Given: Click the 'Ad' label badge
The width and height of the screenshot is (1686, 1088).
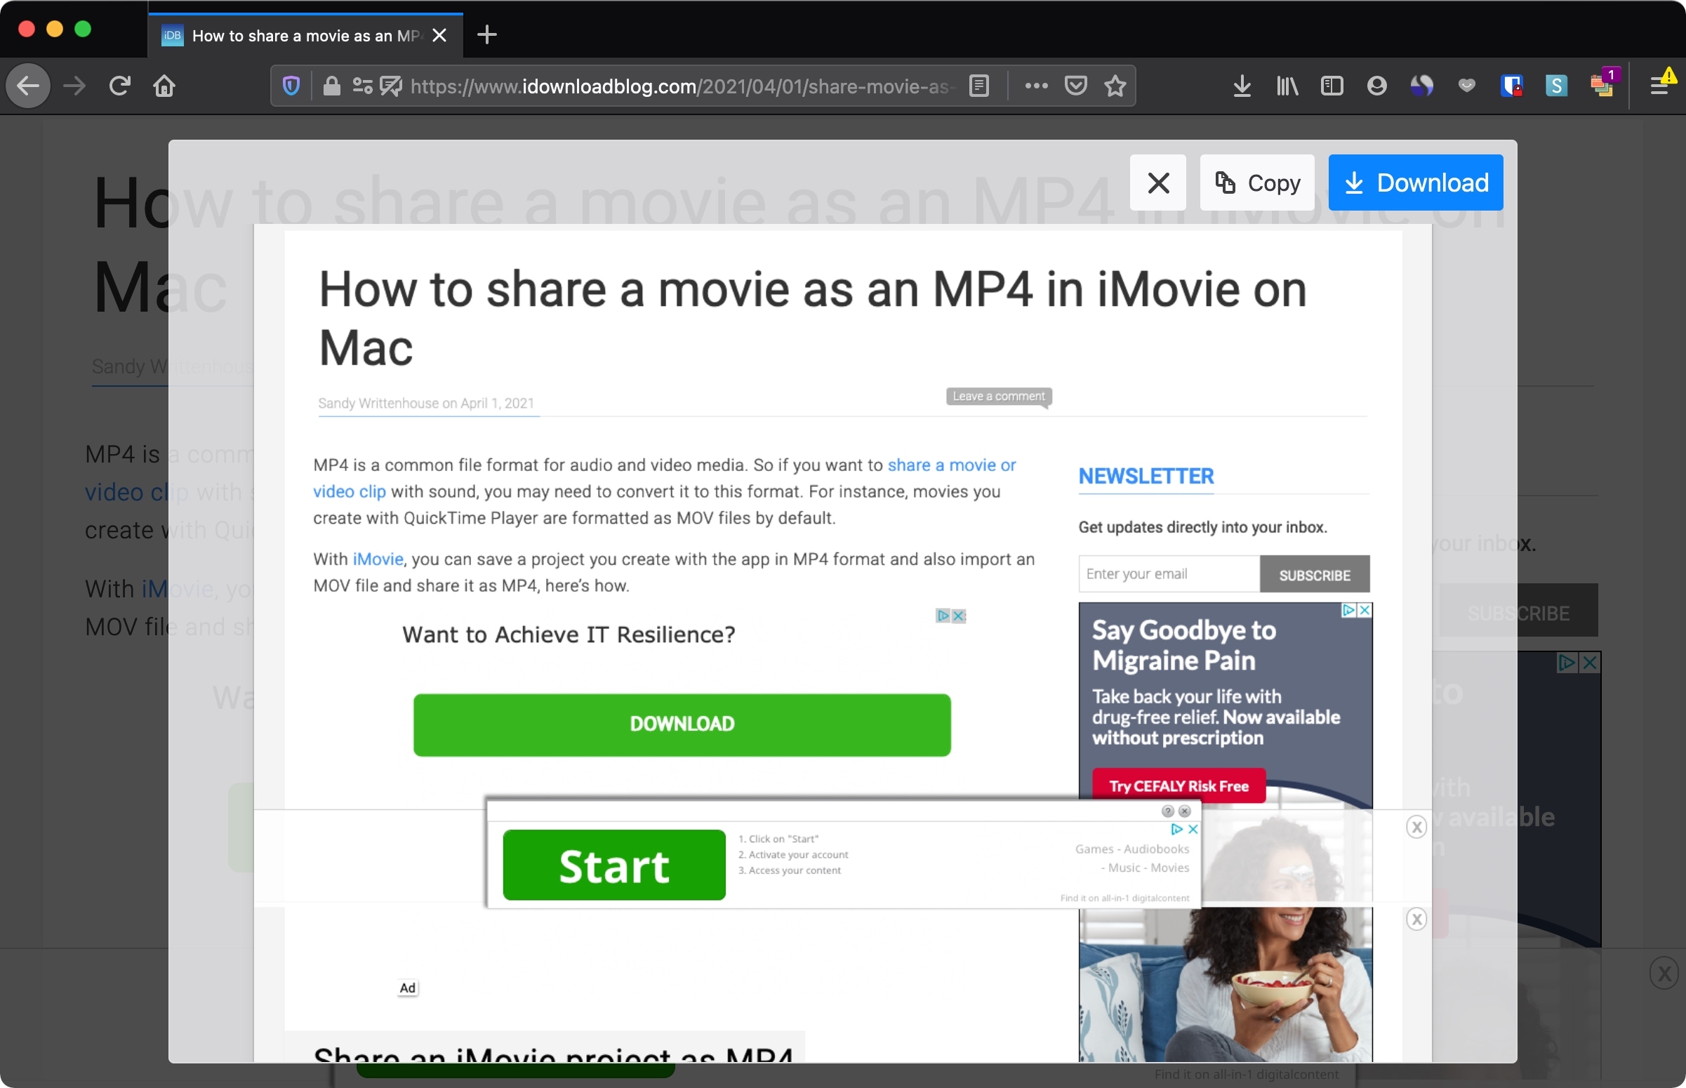Looking at the screenshot, I should click(408, 988).
